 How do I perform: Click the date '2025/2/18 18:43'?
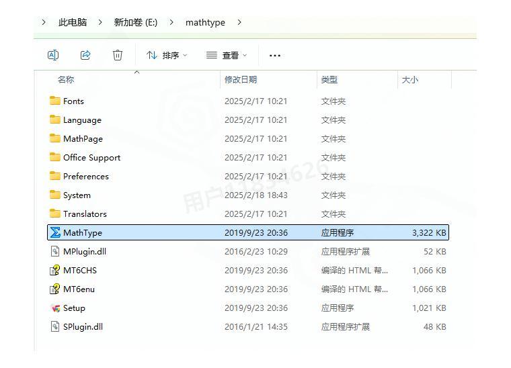pos(255,195)
